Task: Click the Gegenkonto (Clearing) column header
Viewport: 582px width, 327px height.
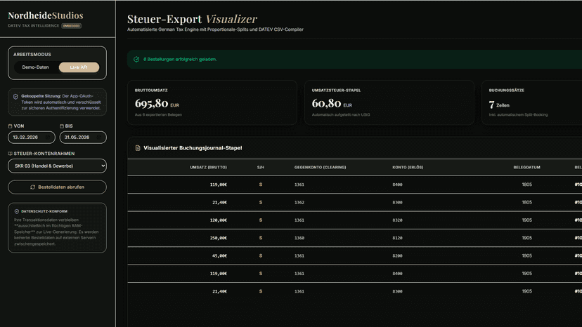Action: pyautogui.click(x=320, y=167)
